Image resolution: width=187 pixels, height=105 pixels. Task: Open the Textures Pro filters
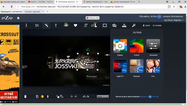[x=136, y=66]
